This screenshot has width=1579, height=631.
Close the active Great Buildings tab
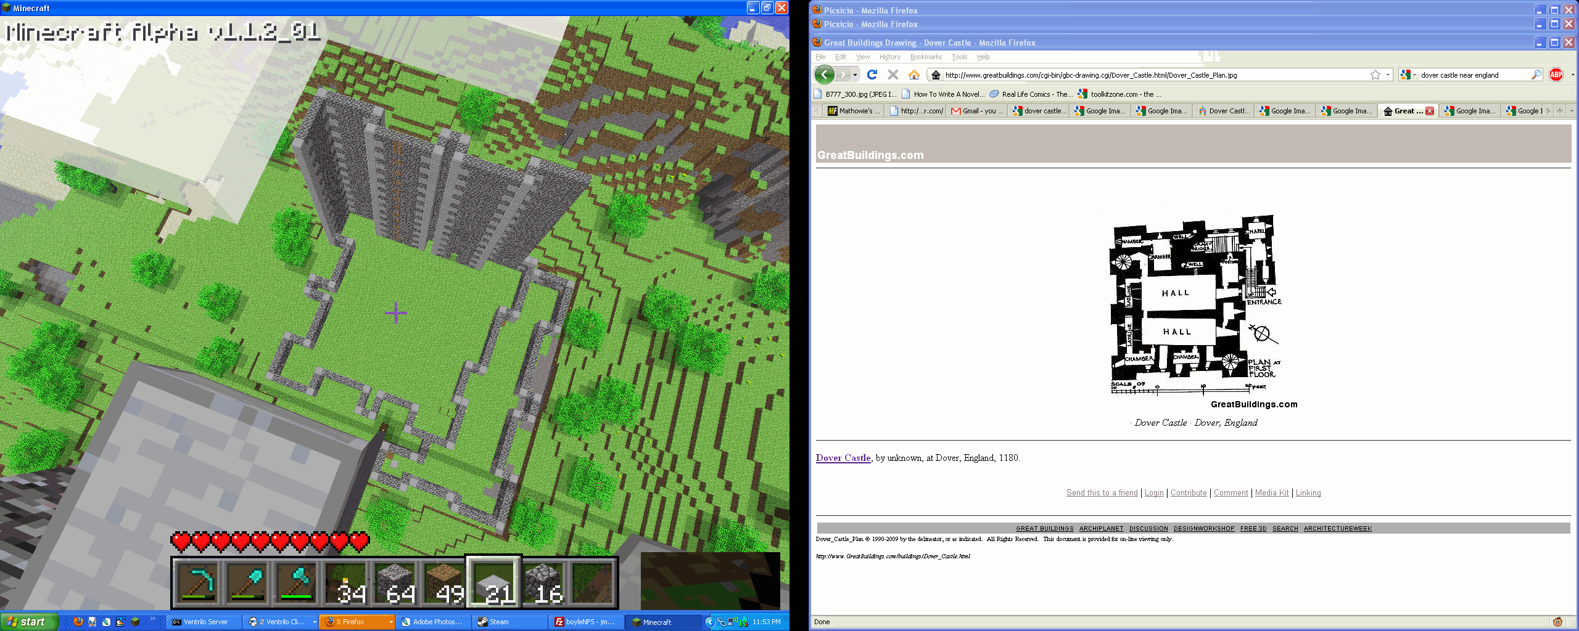click(x=1430, y=111)
